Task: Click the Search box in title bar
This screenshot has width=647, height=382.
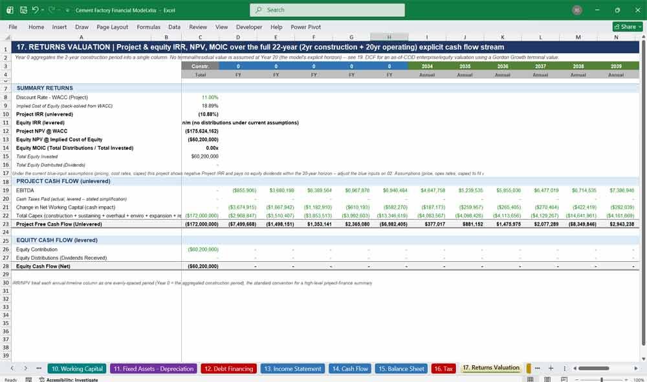Action: click(327, 10)
